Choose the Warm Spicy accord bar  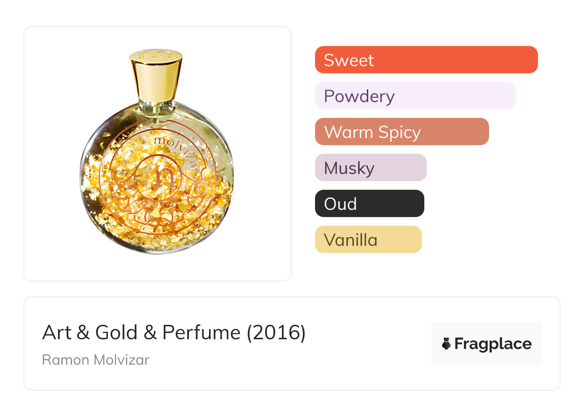click(401, 132)
